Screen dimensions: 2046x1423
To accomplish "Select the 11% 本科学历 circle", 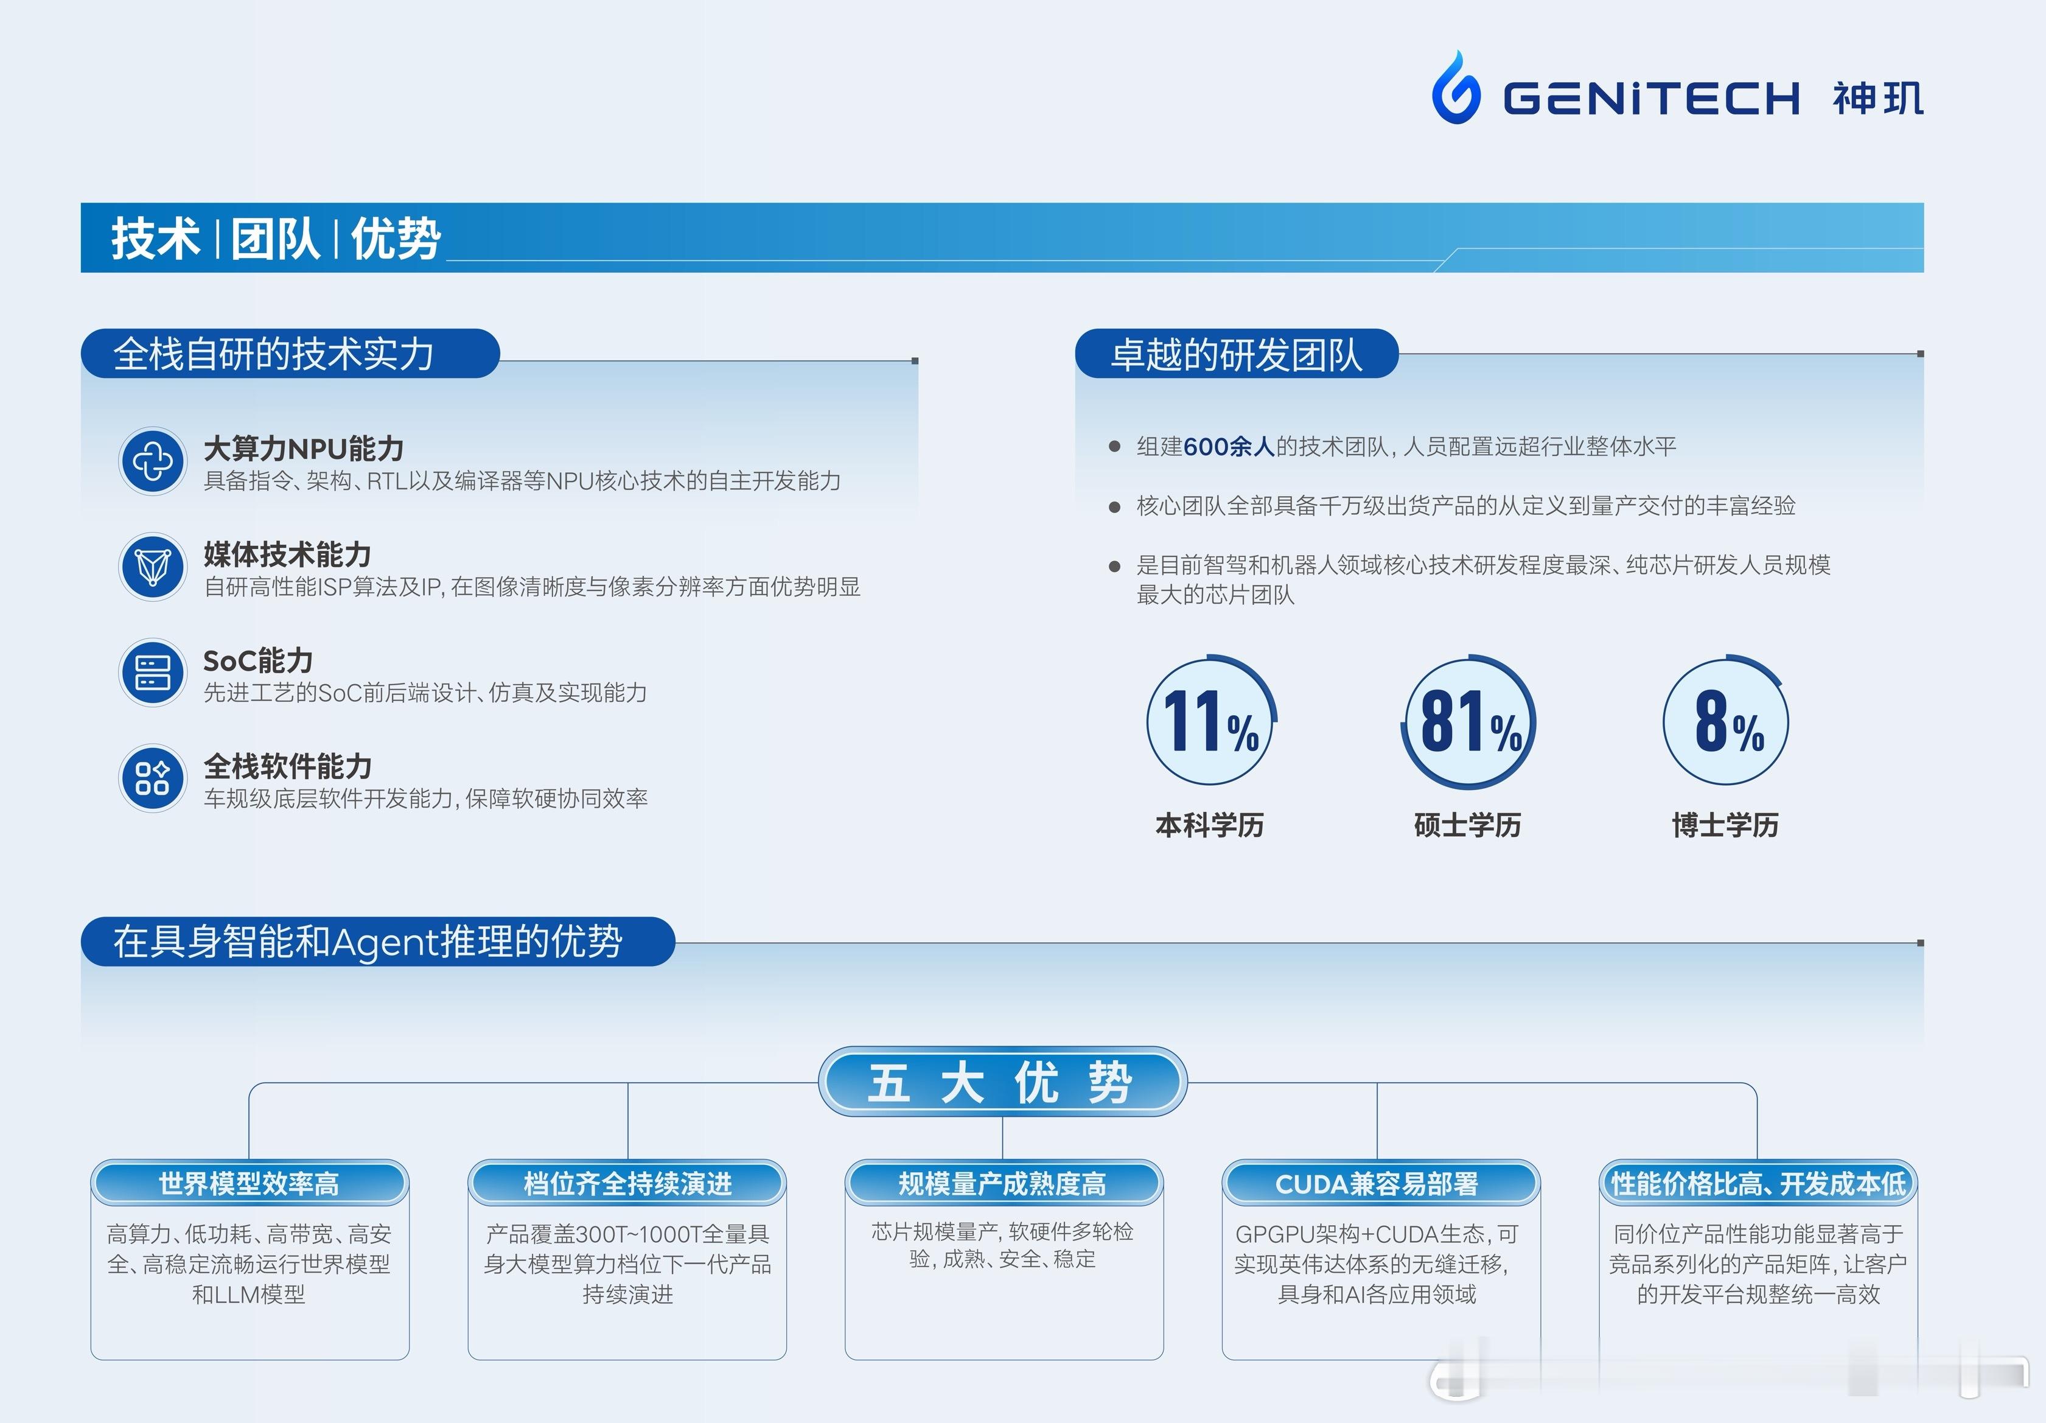I will point(1210,721).
